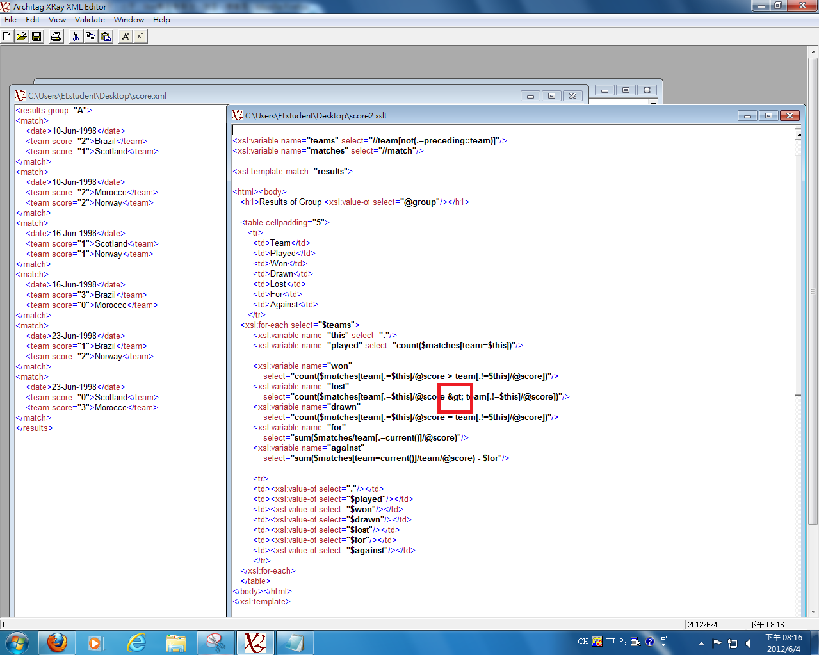Click the status bar date 2012/6/4
The height and width of the screenshot is (655, 819).
pos(702,624)
